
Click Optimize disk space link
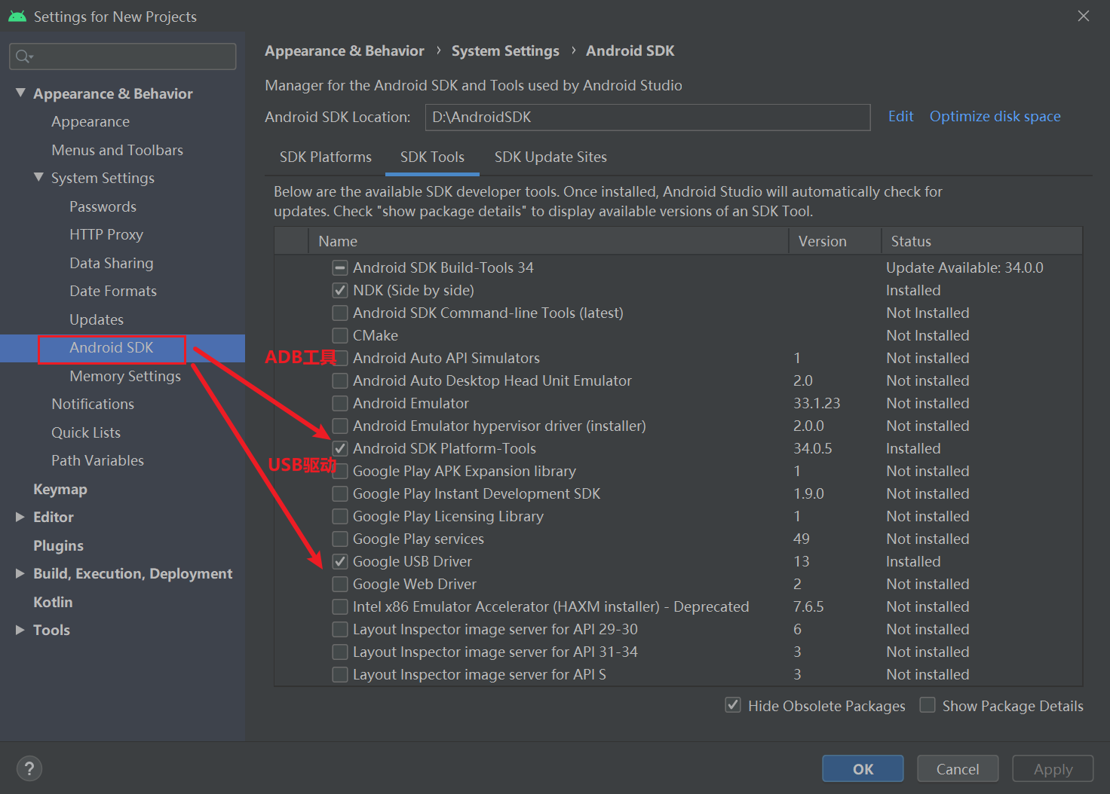(995, 117)
